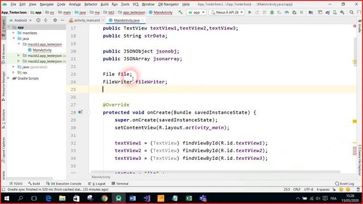363x204 pixels.
Task: Open File Explorer from the taskbar
Action: click(62, 198)
